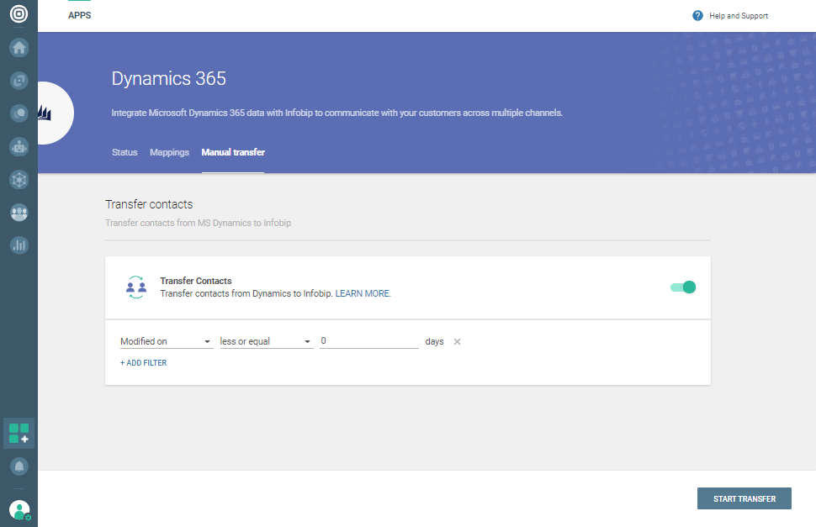Switch to the Status tab
The image size is (816, 527).
(x=125, y=153)
